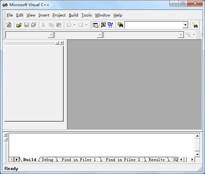Open the WizardBar actions dropdown arrow

tap(194, 35)
